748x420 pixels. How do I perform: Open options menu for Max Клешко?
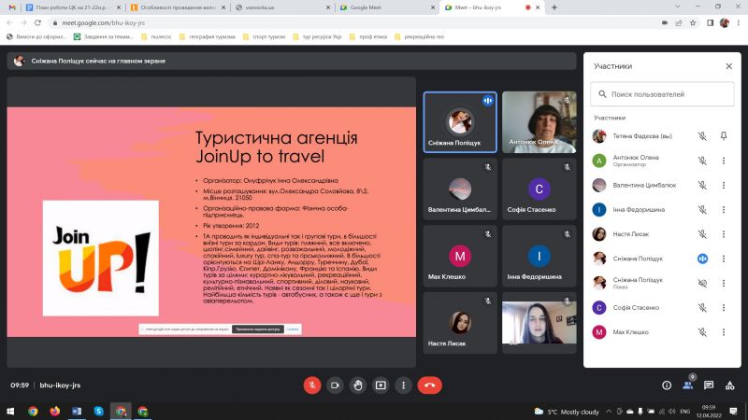[x=724, y=332]
